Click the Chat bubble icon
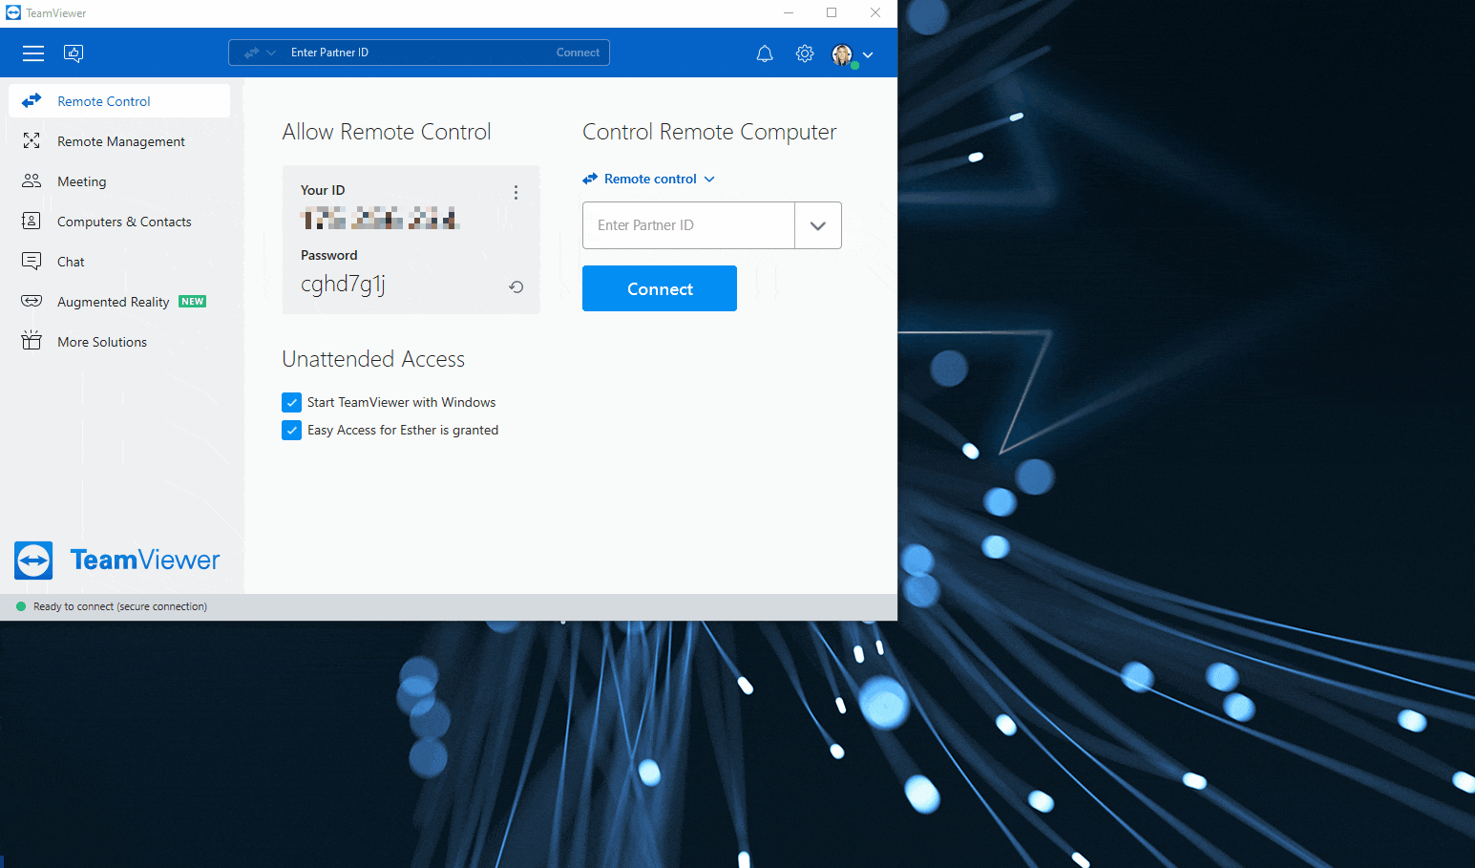 [32, 261]
